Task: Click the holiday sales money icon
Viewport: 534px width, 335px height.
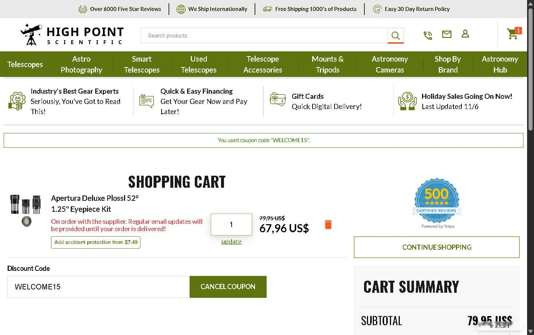Action: point(407,101)
